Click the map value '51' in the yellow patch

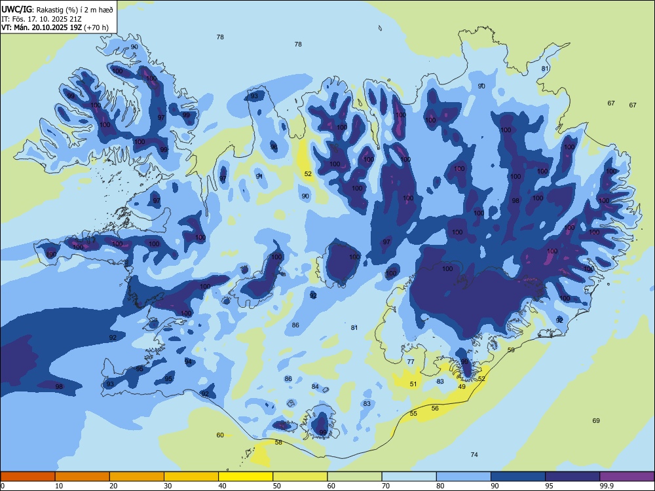413,384
